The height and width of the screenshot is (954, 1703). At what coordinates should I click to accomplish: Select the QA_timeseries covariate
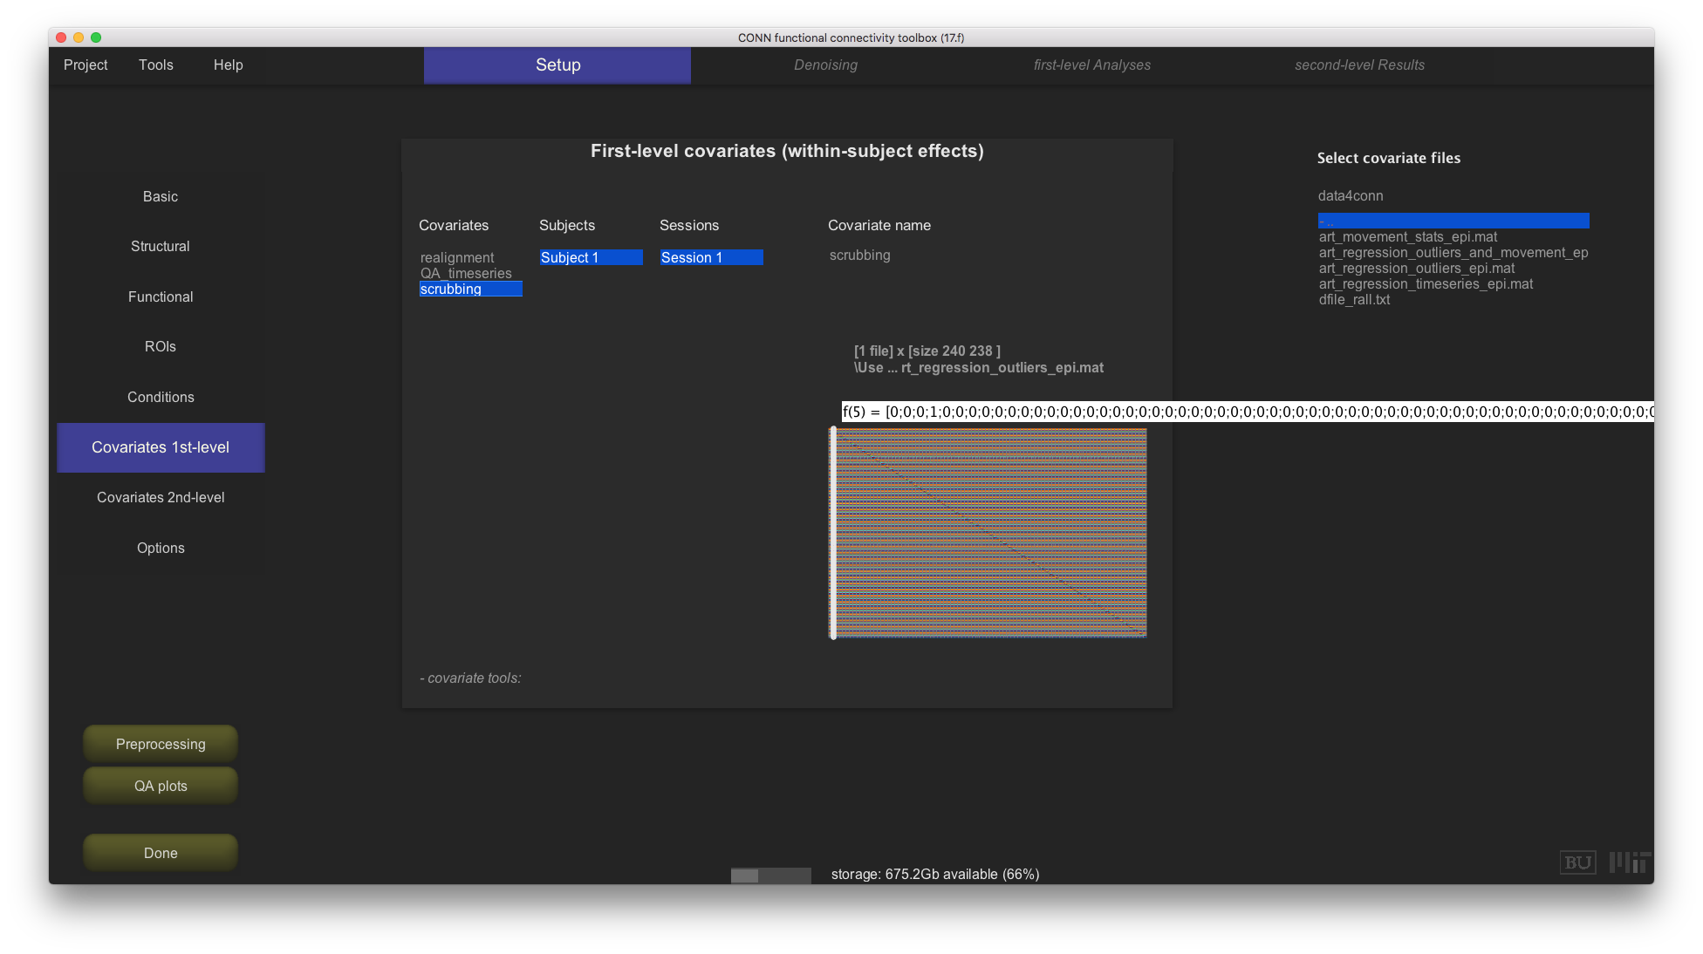(466, 273)
